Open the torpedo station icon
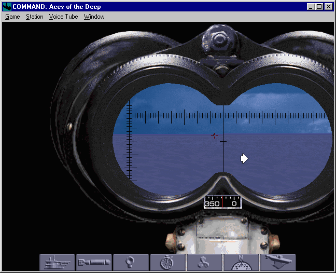The width and height of the screenshot is (336, 273). click(x=94, y=262)
